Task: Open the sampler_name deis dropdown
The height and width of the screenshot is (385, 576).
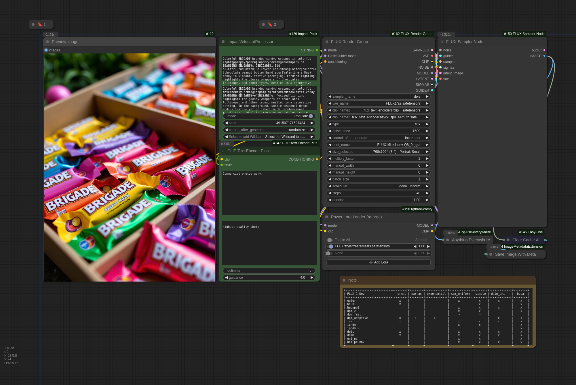Action: (x=378, y=97)
